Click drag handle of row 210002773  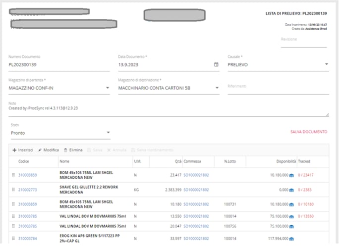[13, 190]
